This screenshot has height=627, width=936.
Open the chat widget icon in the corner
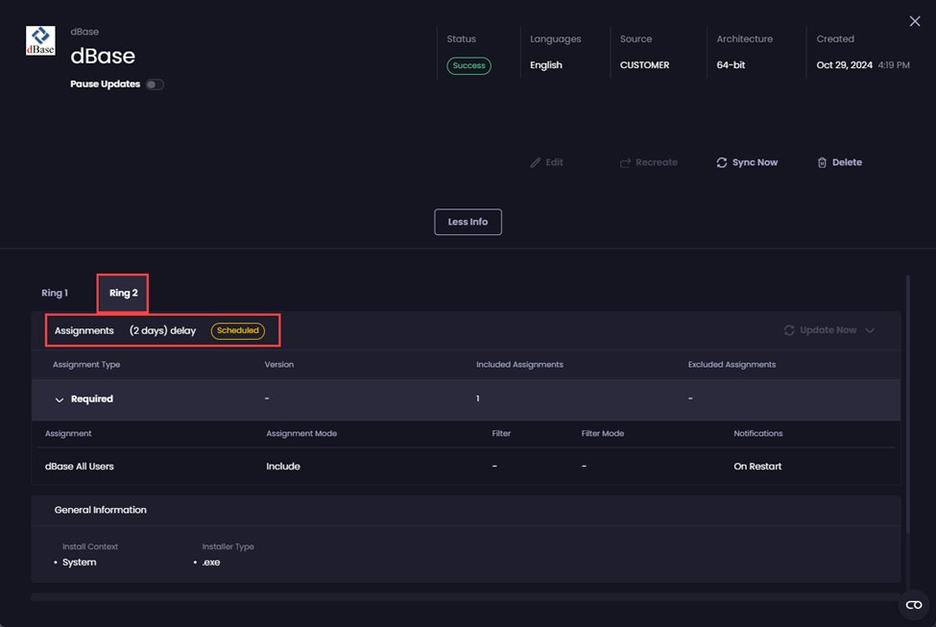913,604
